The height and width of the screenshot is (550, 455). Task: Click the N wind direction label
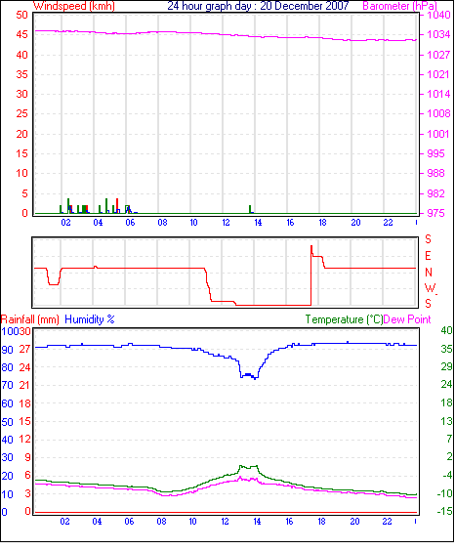tap(429, 273)
